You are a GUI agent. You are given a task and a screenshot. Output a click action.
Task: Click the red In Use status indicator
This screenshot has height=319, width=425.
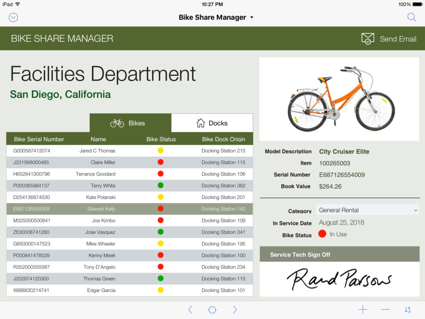tap(322, 234)
